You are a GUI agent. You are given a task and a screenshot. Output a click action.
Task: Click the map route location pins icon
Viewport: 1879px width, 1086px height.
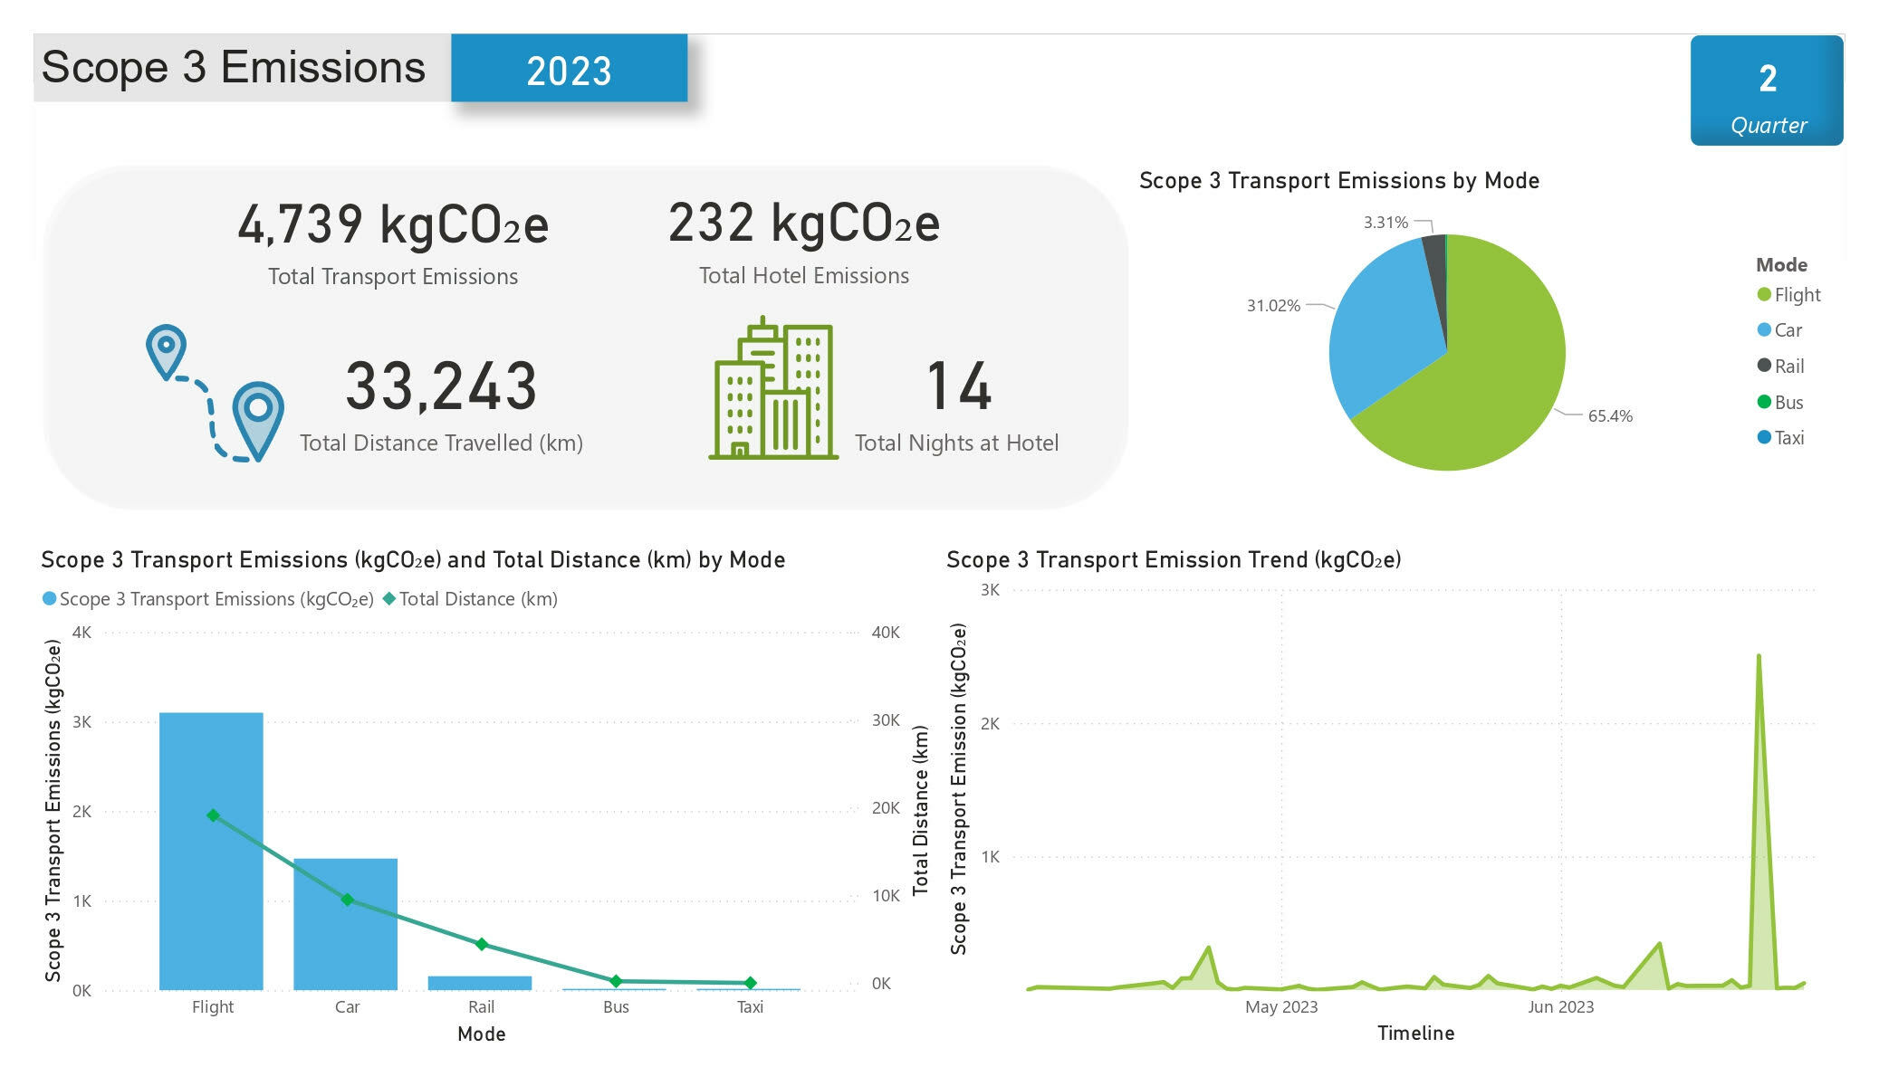point(216,393)
